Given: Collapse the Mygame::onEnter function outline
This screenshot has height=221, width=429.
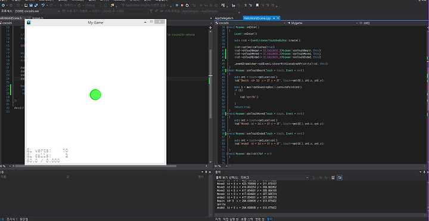Looking at the screenshot, I should (x=228, y=27).
